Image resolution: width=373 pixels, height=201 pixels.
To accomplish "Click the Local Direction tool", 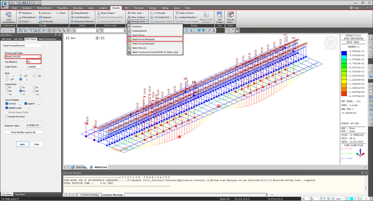I will point(81,17).
